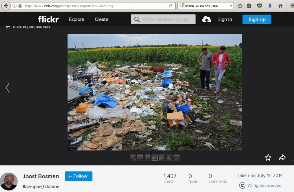The image size is (294, 192).
Task: Click the 0 comments count
Action: click(218, 178)
